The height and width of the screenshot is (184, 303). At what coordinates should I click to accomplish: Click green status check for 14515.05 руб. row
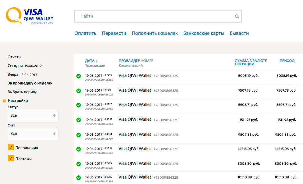(x=79, y=149)
